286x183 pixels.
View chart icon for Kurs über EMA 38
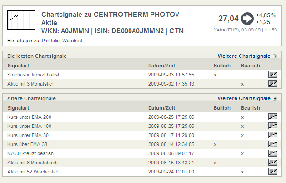tap(273, 144)
